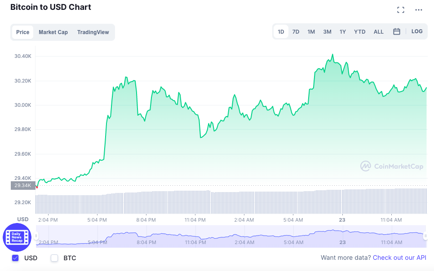Choose the YTD time range
This screenshot has height=271, width=434.
359,32
